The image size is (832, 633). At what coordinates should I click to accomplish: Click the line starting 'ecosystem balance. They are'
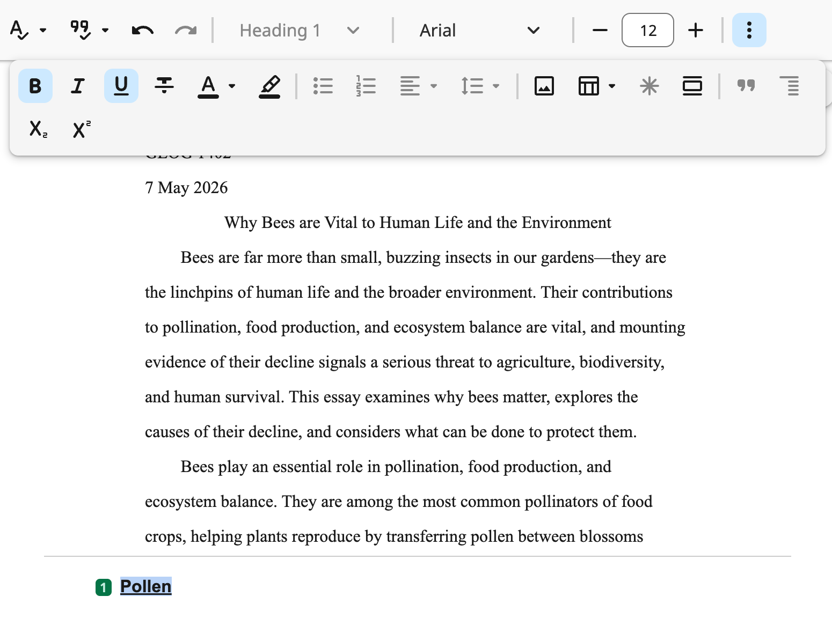tap(399, 502)
